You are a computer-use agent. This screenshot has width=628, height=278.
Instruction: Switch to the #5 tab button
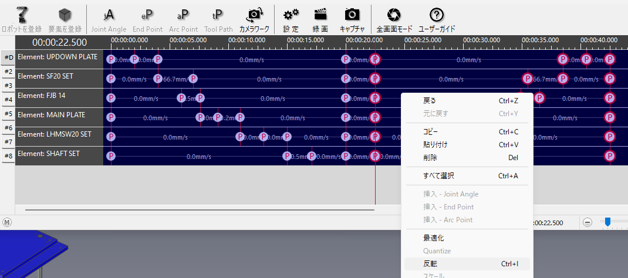(8, 114)
